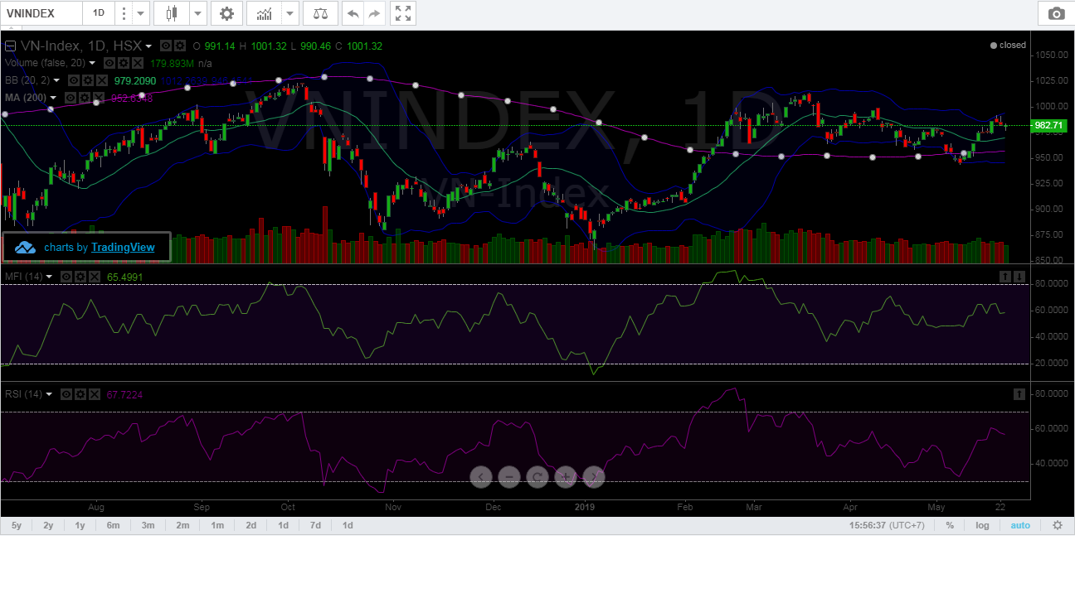Image resolution: width=1075 pixels, height=598 pixels.
Task: Open chart properties gear in top toolbar
Action: point(226,13)
